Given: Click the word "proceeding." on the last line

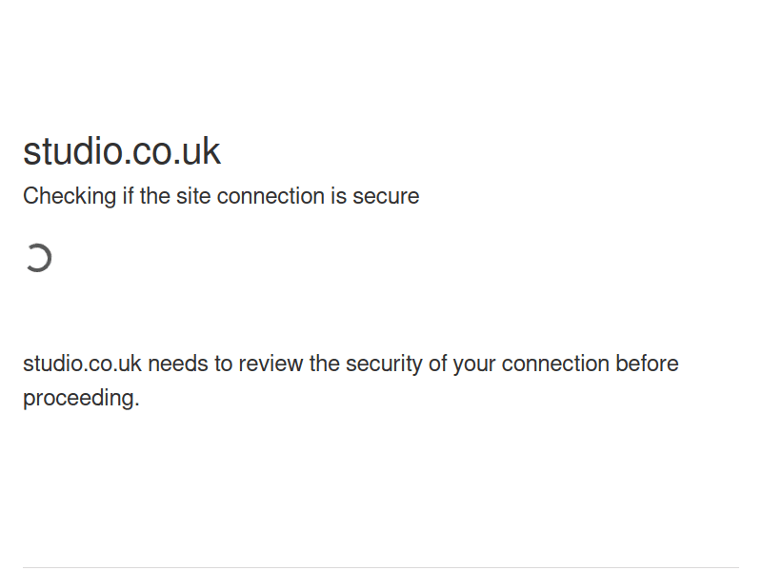Looking at the screenshot, I should point(81,398).
